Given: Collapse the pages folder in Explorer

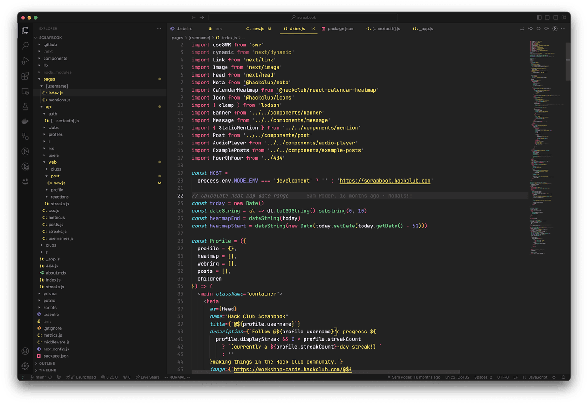Looking at the screenshot, I should (x=49, y=79).
